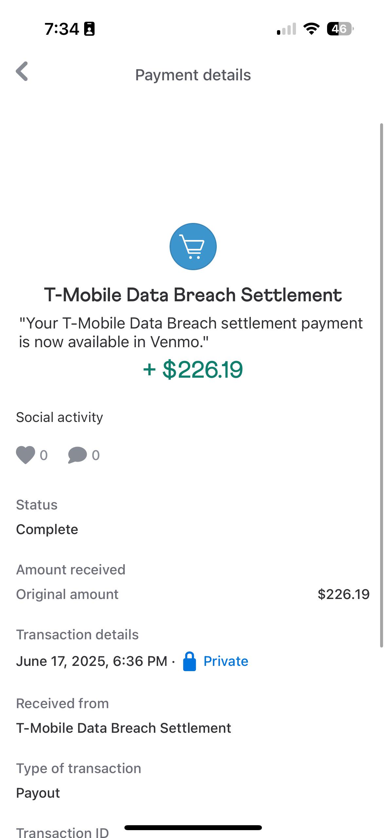Viewport: 386px width, 838px height.
Task: Tap the T-Mobile Data Breach Settlement title
Action: pos(193,295)
